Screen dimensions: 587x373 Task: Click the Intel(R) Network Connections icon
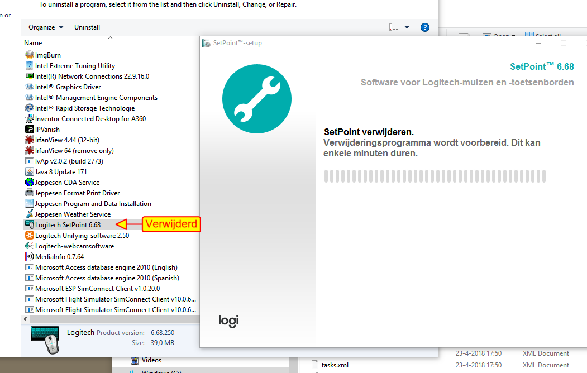29,76
